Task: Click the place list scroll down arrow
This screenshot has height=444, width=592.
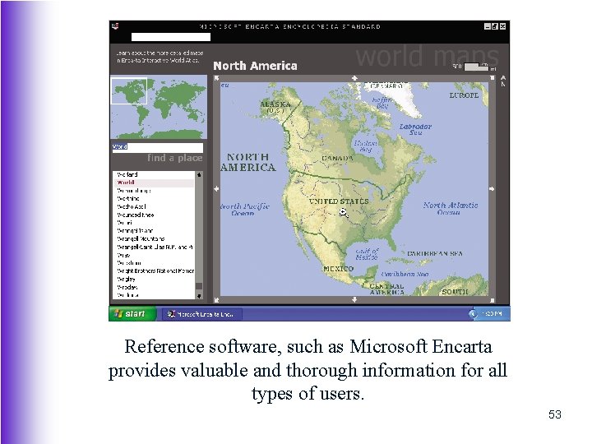Action: click(x=199, y=296)
